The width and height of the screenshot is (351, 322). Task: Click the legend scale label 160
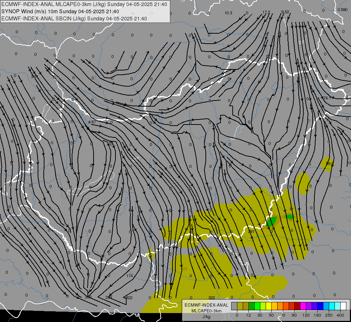(317, 315)
